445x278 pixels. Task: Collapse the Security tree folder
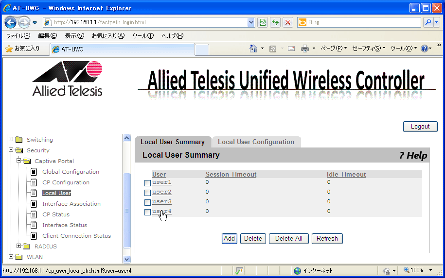pos(11,150)
